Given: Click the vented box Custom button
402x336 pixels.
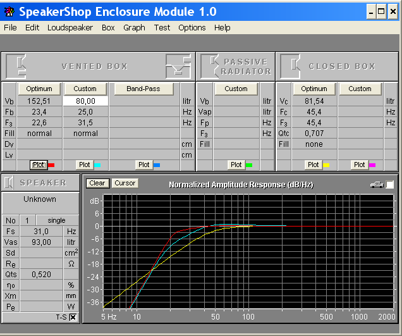Looking at the screenshot, I should pyautogui.click(x=85, y=89).
